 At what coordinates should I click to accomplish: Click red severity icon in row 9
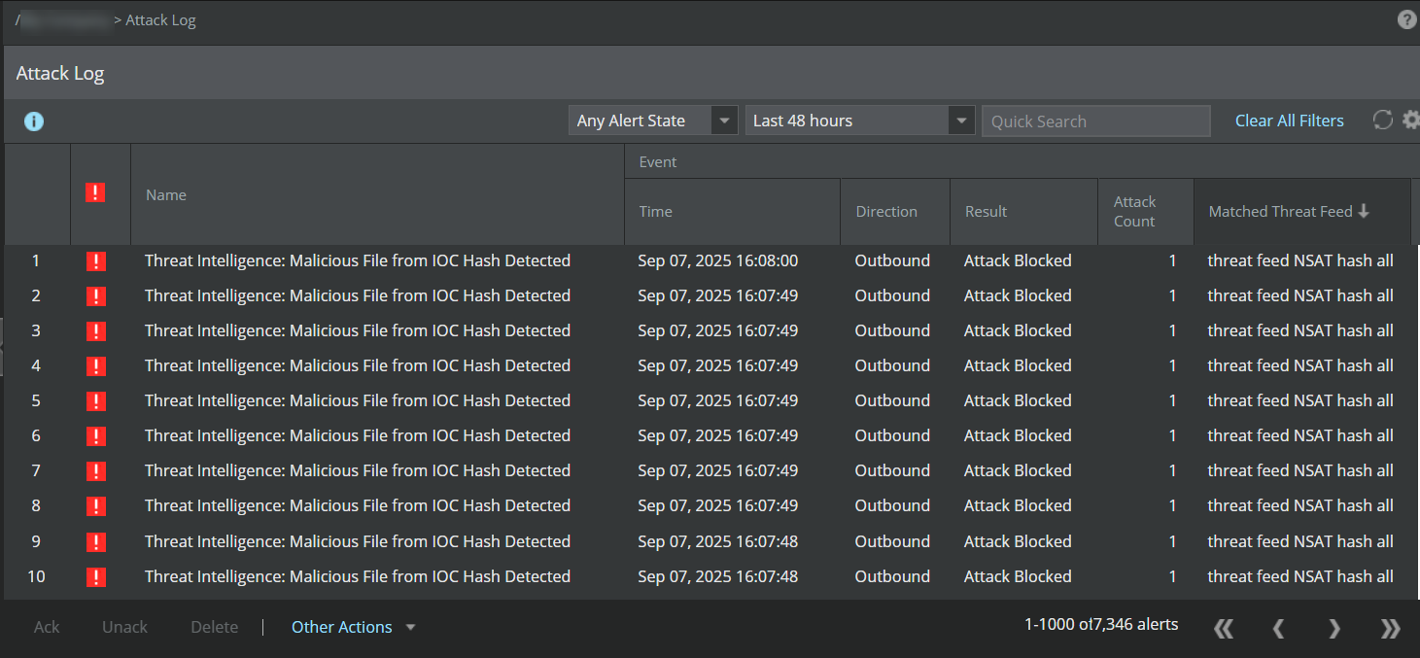pos(95,541)
